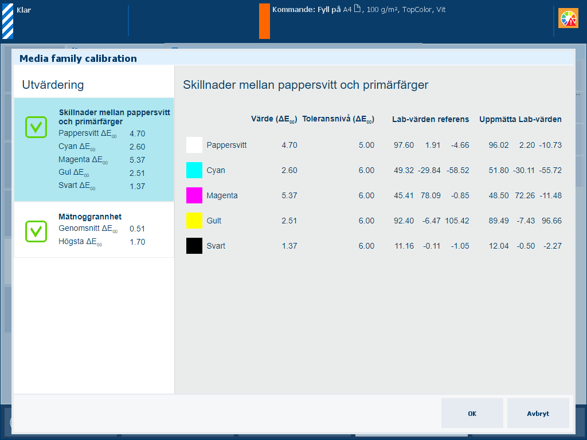Click the Lab-värden referens column header
587x440 pixels.
coord(431,119)
